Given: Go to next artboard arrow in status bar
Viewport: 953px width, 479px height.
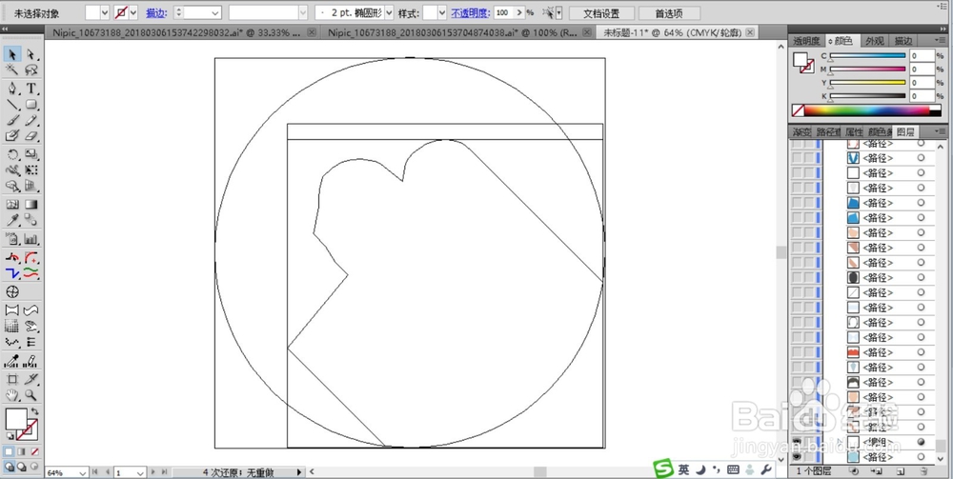Looking at the screenshot, I should (x=153, y=471).
